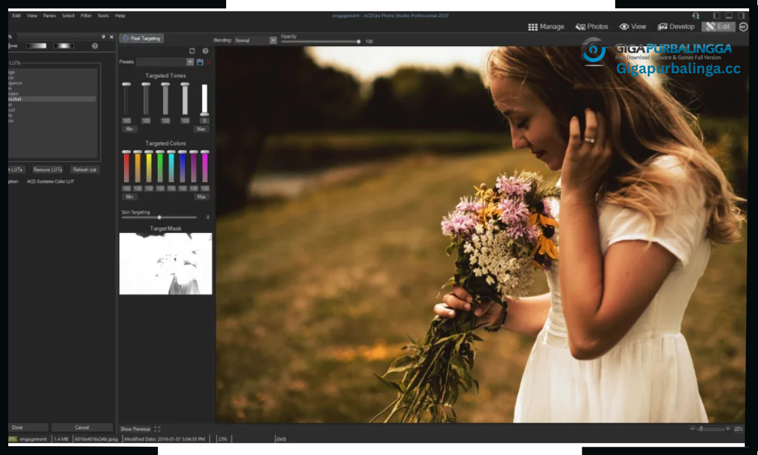Click the darkest Targeted Tones slider
Image resolution: width=758 pixels, height=455 pixels.
point(126,99)
